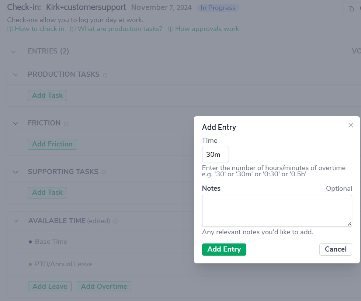
Task: Cancel the Add Entry dialog
Action: [x=336, y=249]
